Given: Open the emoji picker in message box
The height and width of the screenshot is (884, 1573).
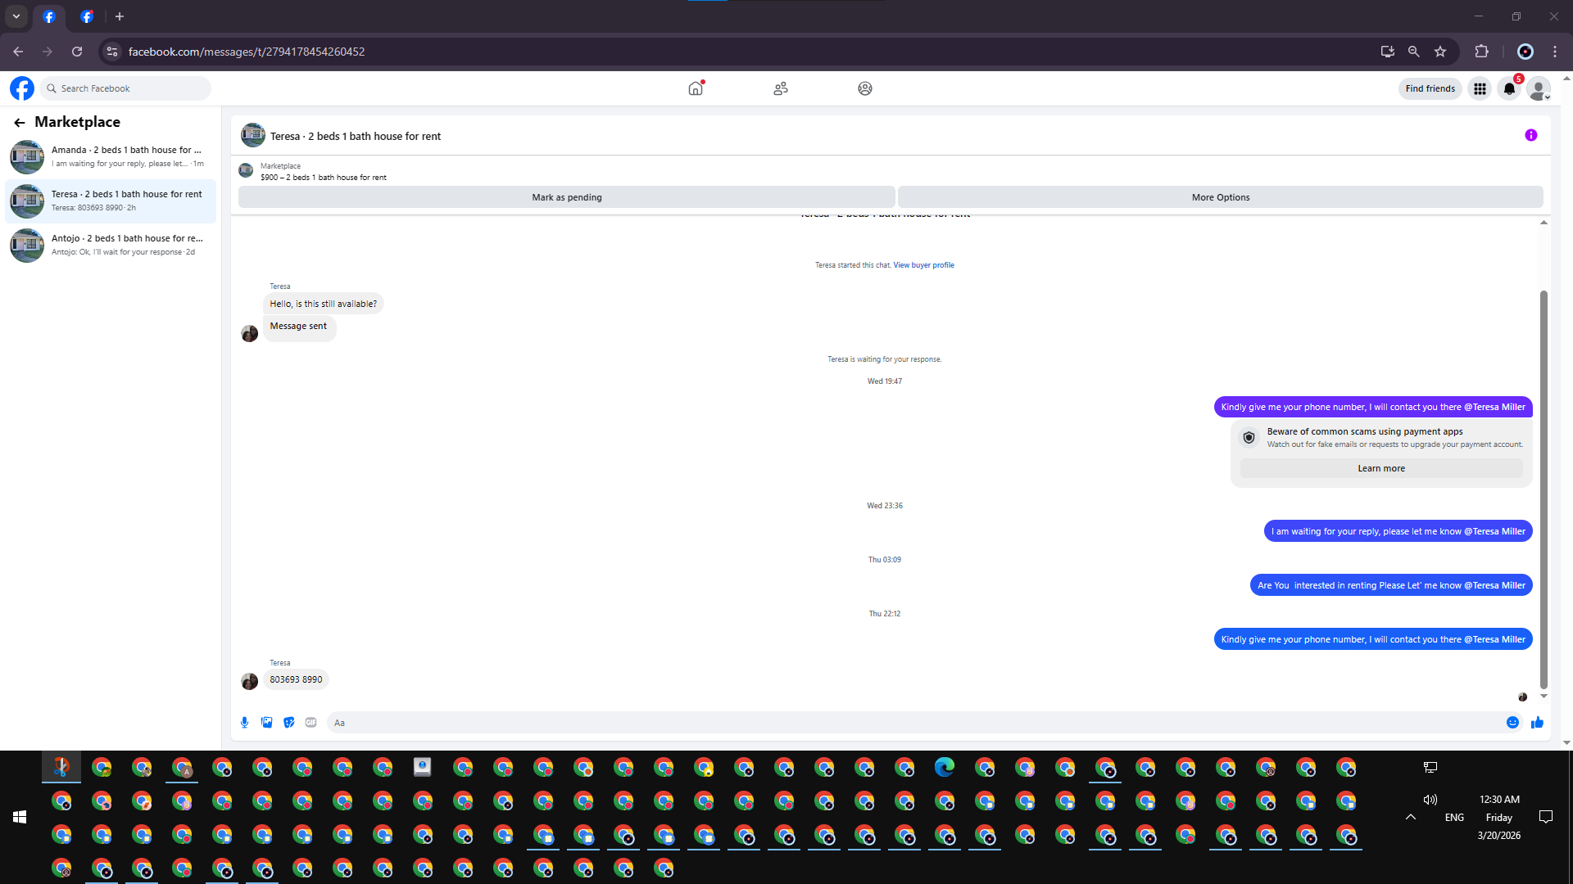Looking at the screenshot, I should click(1512, 722).
